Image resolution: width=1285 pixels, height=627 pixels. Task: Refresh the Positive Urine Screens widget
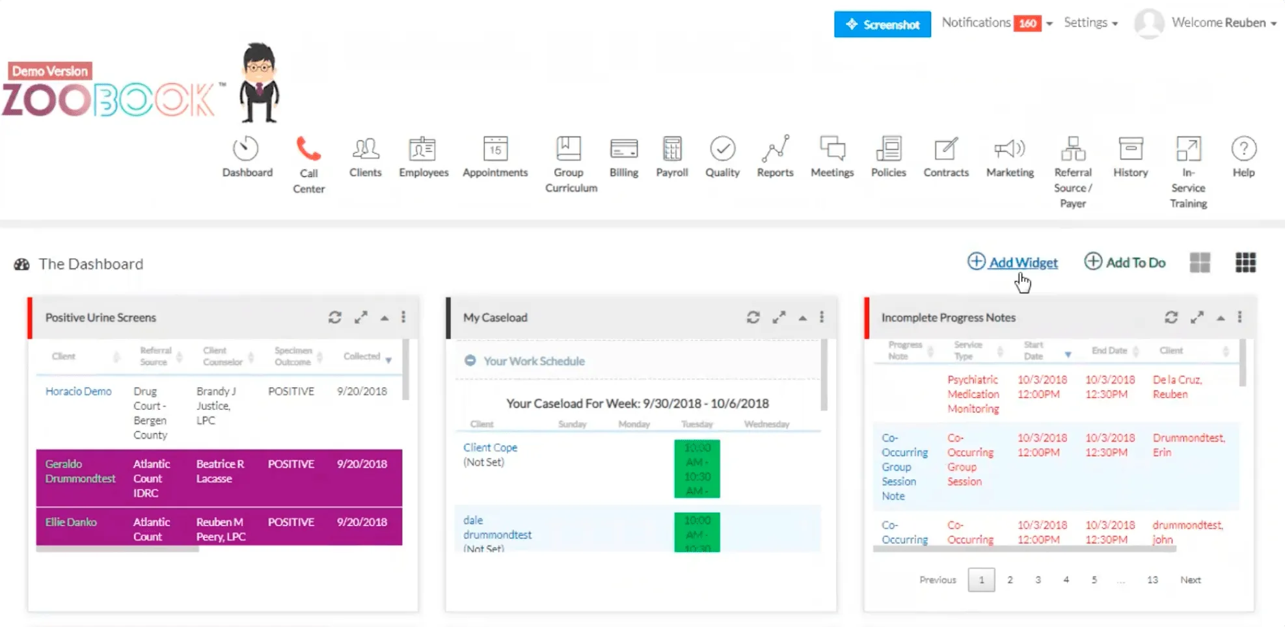pos(335,317)
